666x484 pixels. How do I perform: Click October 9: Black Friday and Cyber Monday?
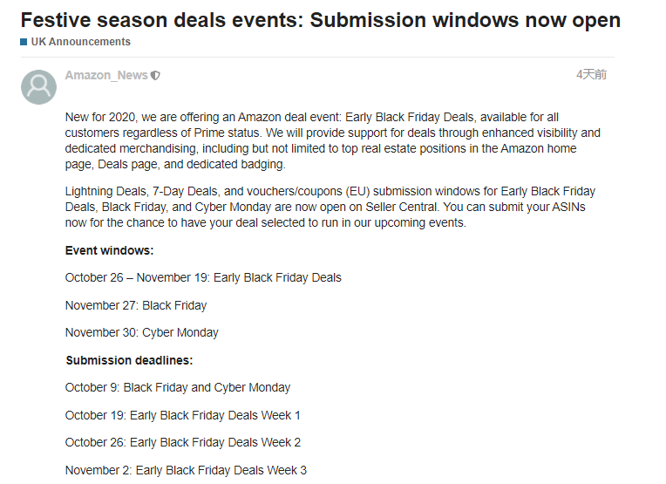pyautogui.click(x=178, y=387)
